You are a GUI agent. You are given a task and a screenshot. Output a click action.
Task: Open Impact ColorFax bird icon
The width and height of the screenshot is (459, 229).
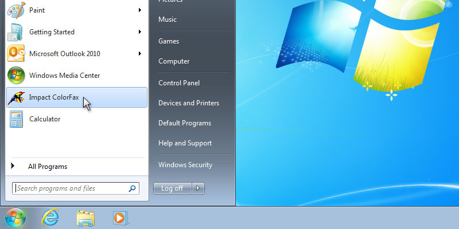pos(15,97)
